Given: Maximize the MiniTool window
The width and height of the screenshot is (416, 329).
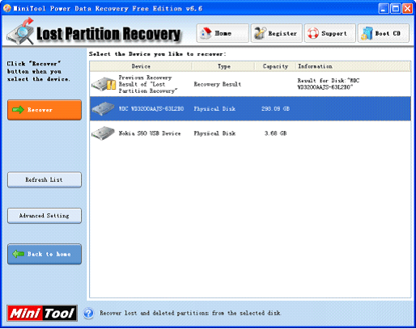Looking at the screenshot, I should pyautogui.click(x=396, y=9).
